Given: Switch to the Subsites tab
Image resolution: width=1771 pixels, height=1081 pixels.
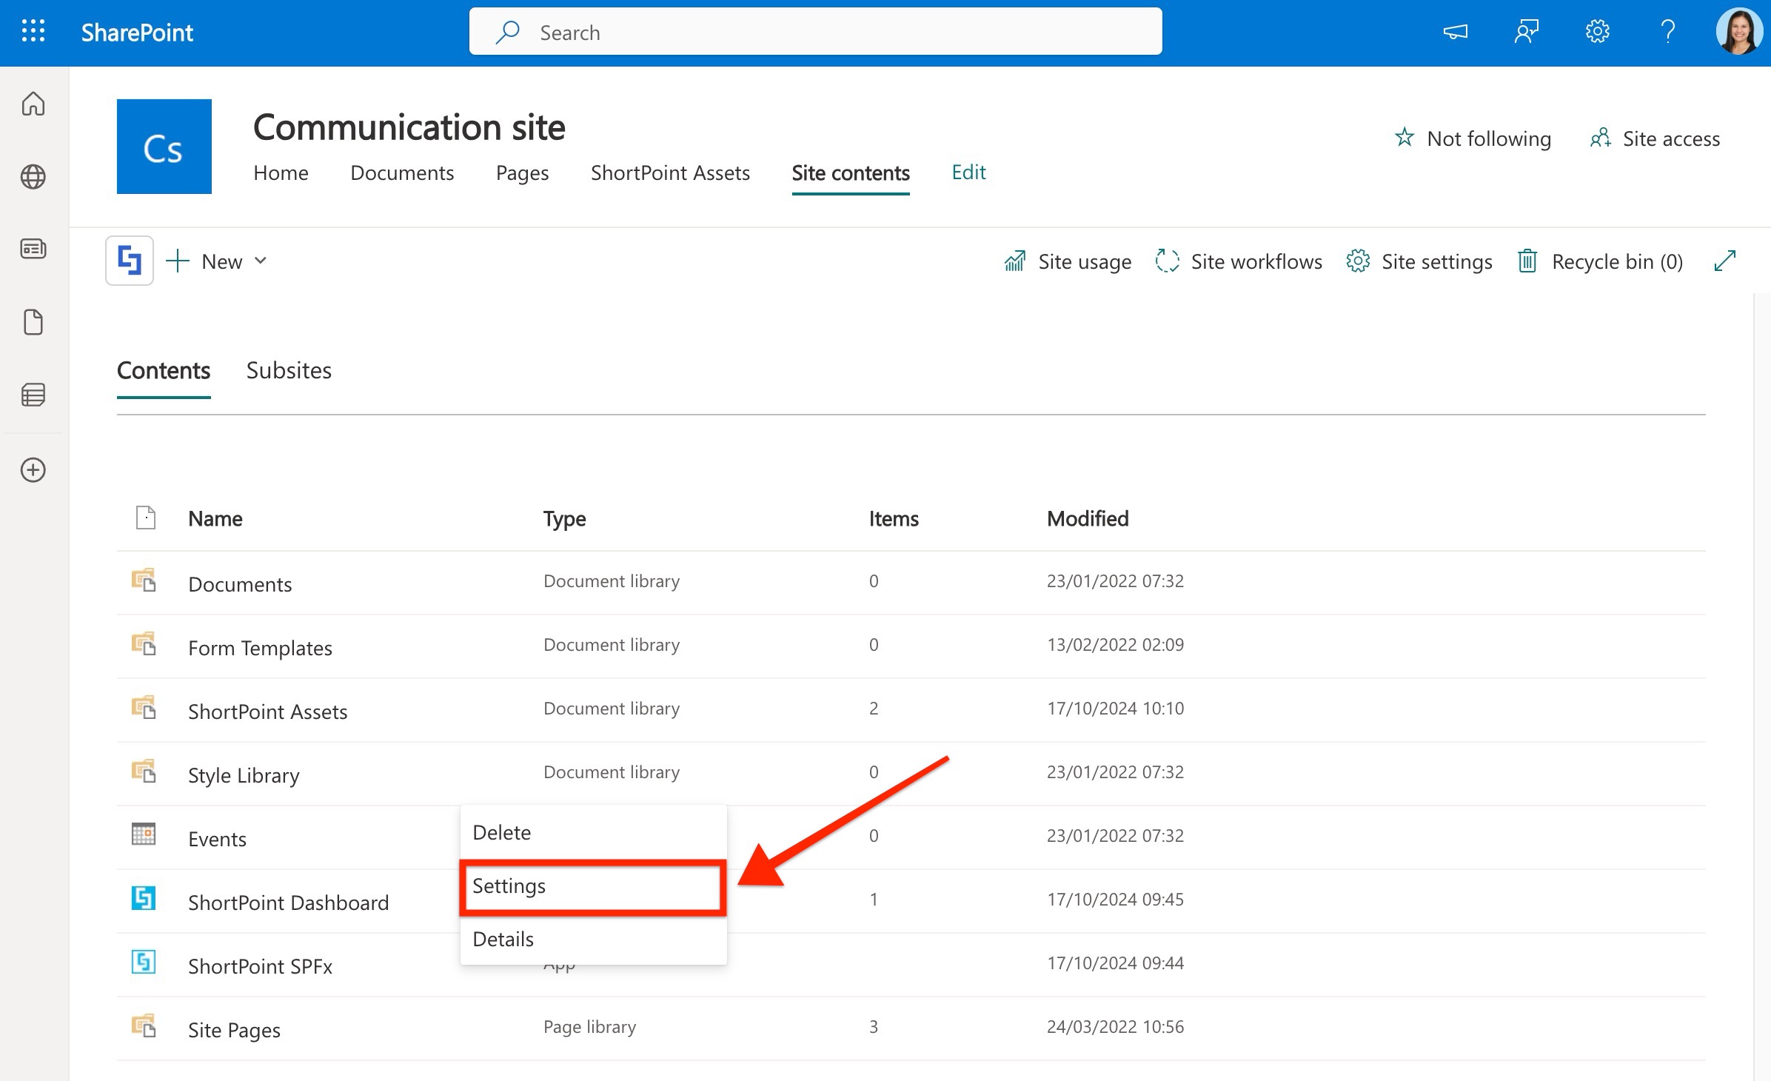Looking at the screenshot, I should tap(289, 370).
